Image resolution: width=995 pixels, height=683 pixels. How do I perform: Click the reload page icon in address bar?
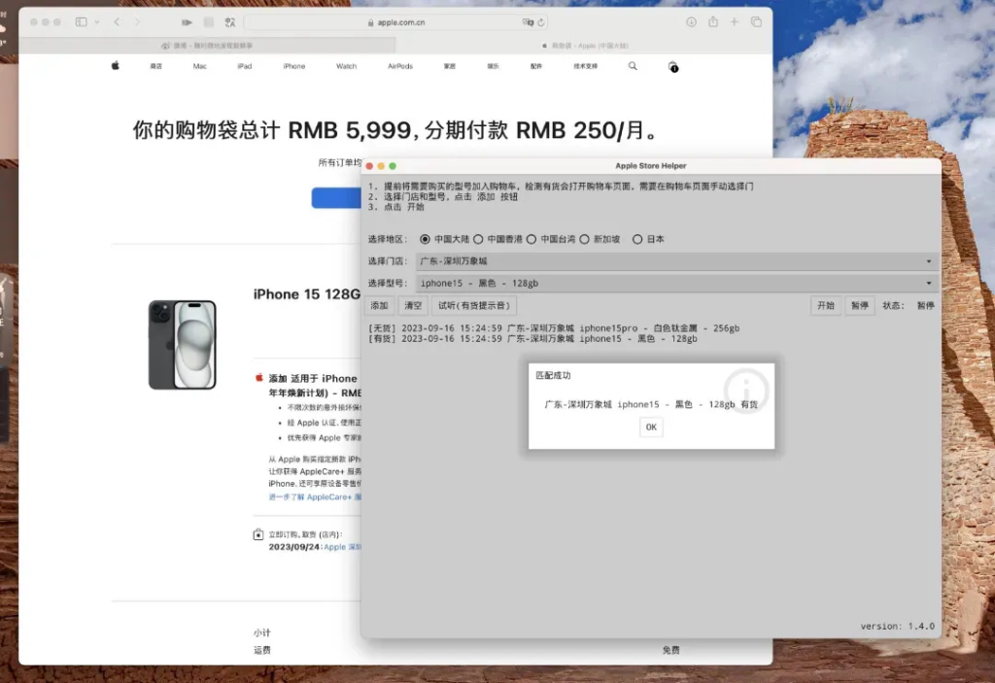(x=540, y=22)
